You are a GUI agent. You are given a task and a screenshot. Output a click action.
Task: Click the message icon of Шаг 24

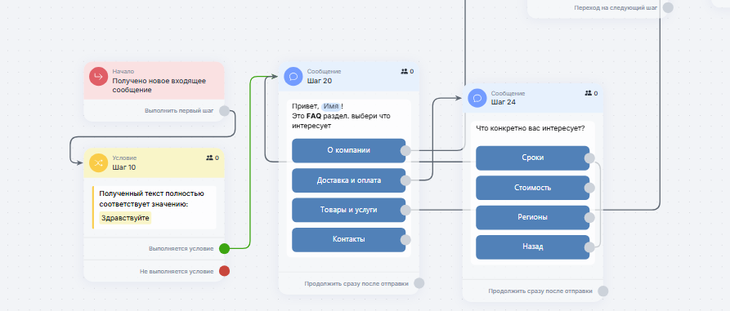[x=477, y=98]
